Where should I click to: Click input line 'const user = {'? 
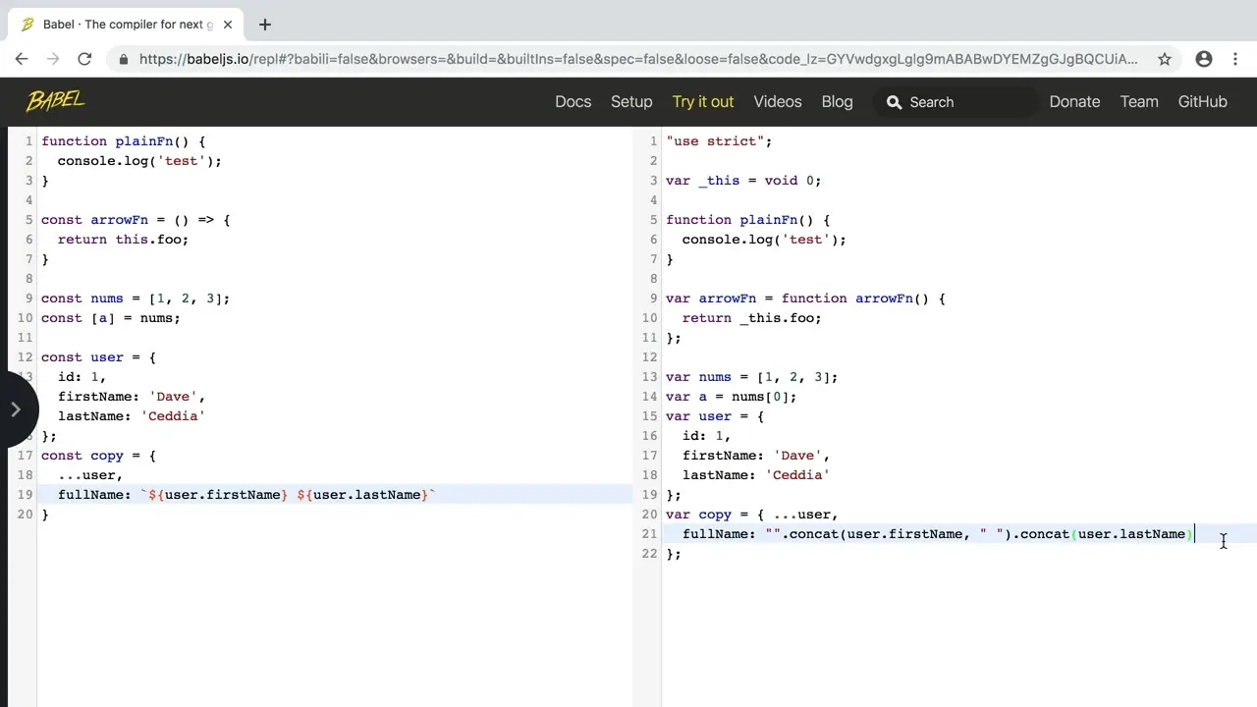pos(98,357)
